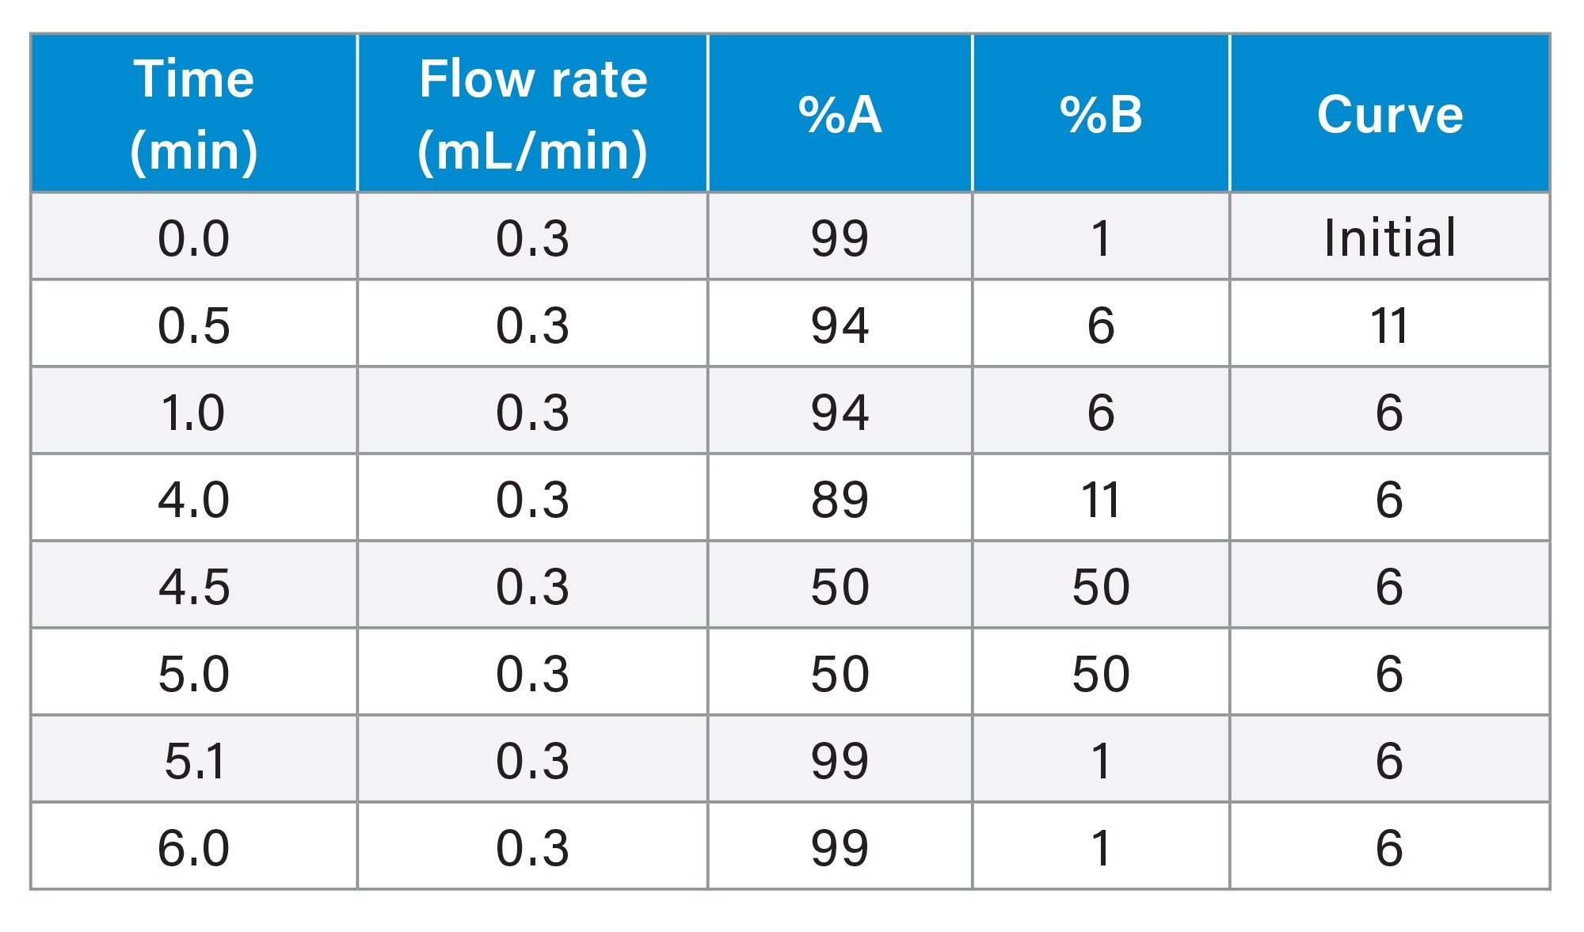Image resolution: width=1584 pixels, height=932 pixels.
Task: Click the Time (min) column header
Action: pos(194,114)
